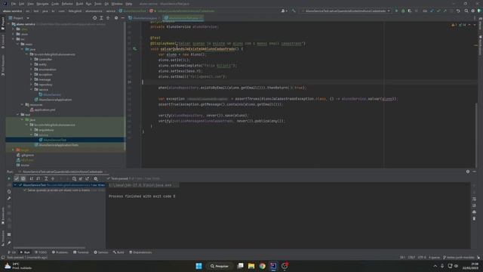Toggle Show Passed tests checkmark button
Image resolution: width=483 pixels, height=272 pixels.
(17, 178)
